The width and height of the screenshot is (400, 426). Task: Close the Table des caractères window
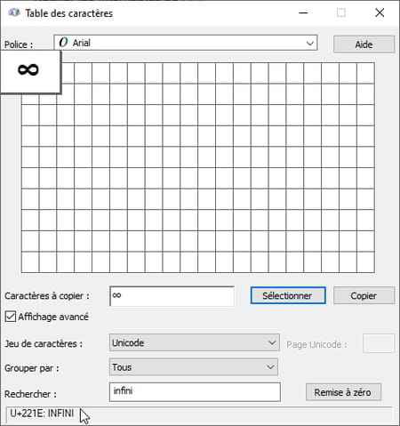(380, 12)
